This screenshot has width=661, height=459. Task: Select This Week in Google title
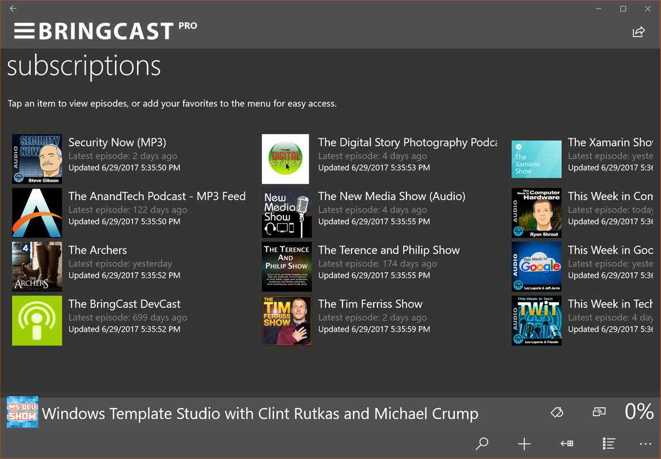pos(610,250)
